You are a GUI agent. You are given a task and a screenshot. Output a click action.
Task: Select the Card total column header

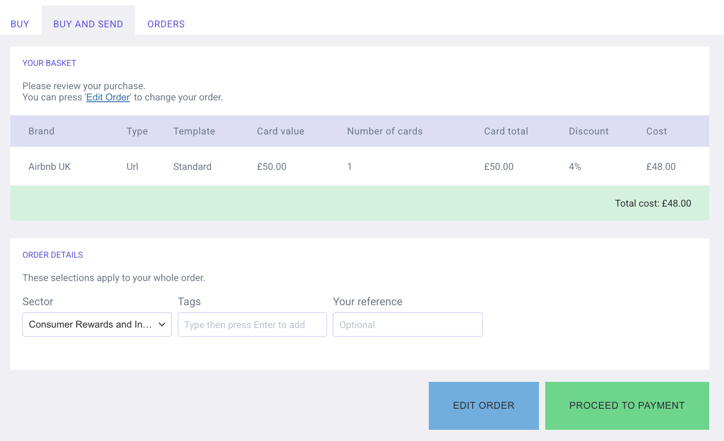tap(506, 131)
